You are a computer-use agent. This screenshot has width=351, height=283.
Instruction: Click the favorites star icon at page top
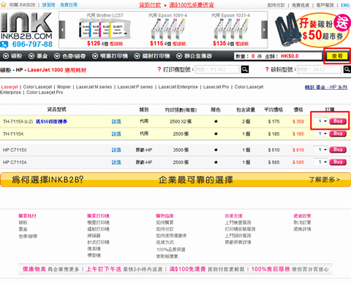click(x=3, y=4)
